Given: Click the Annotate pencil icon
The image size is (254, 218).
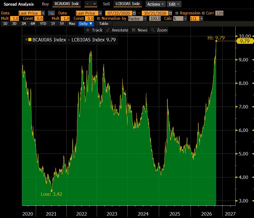Looking at the screenshot, I should (x=108, y=30).
